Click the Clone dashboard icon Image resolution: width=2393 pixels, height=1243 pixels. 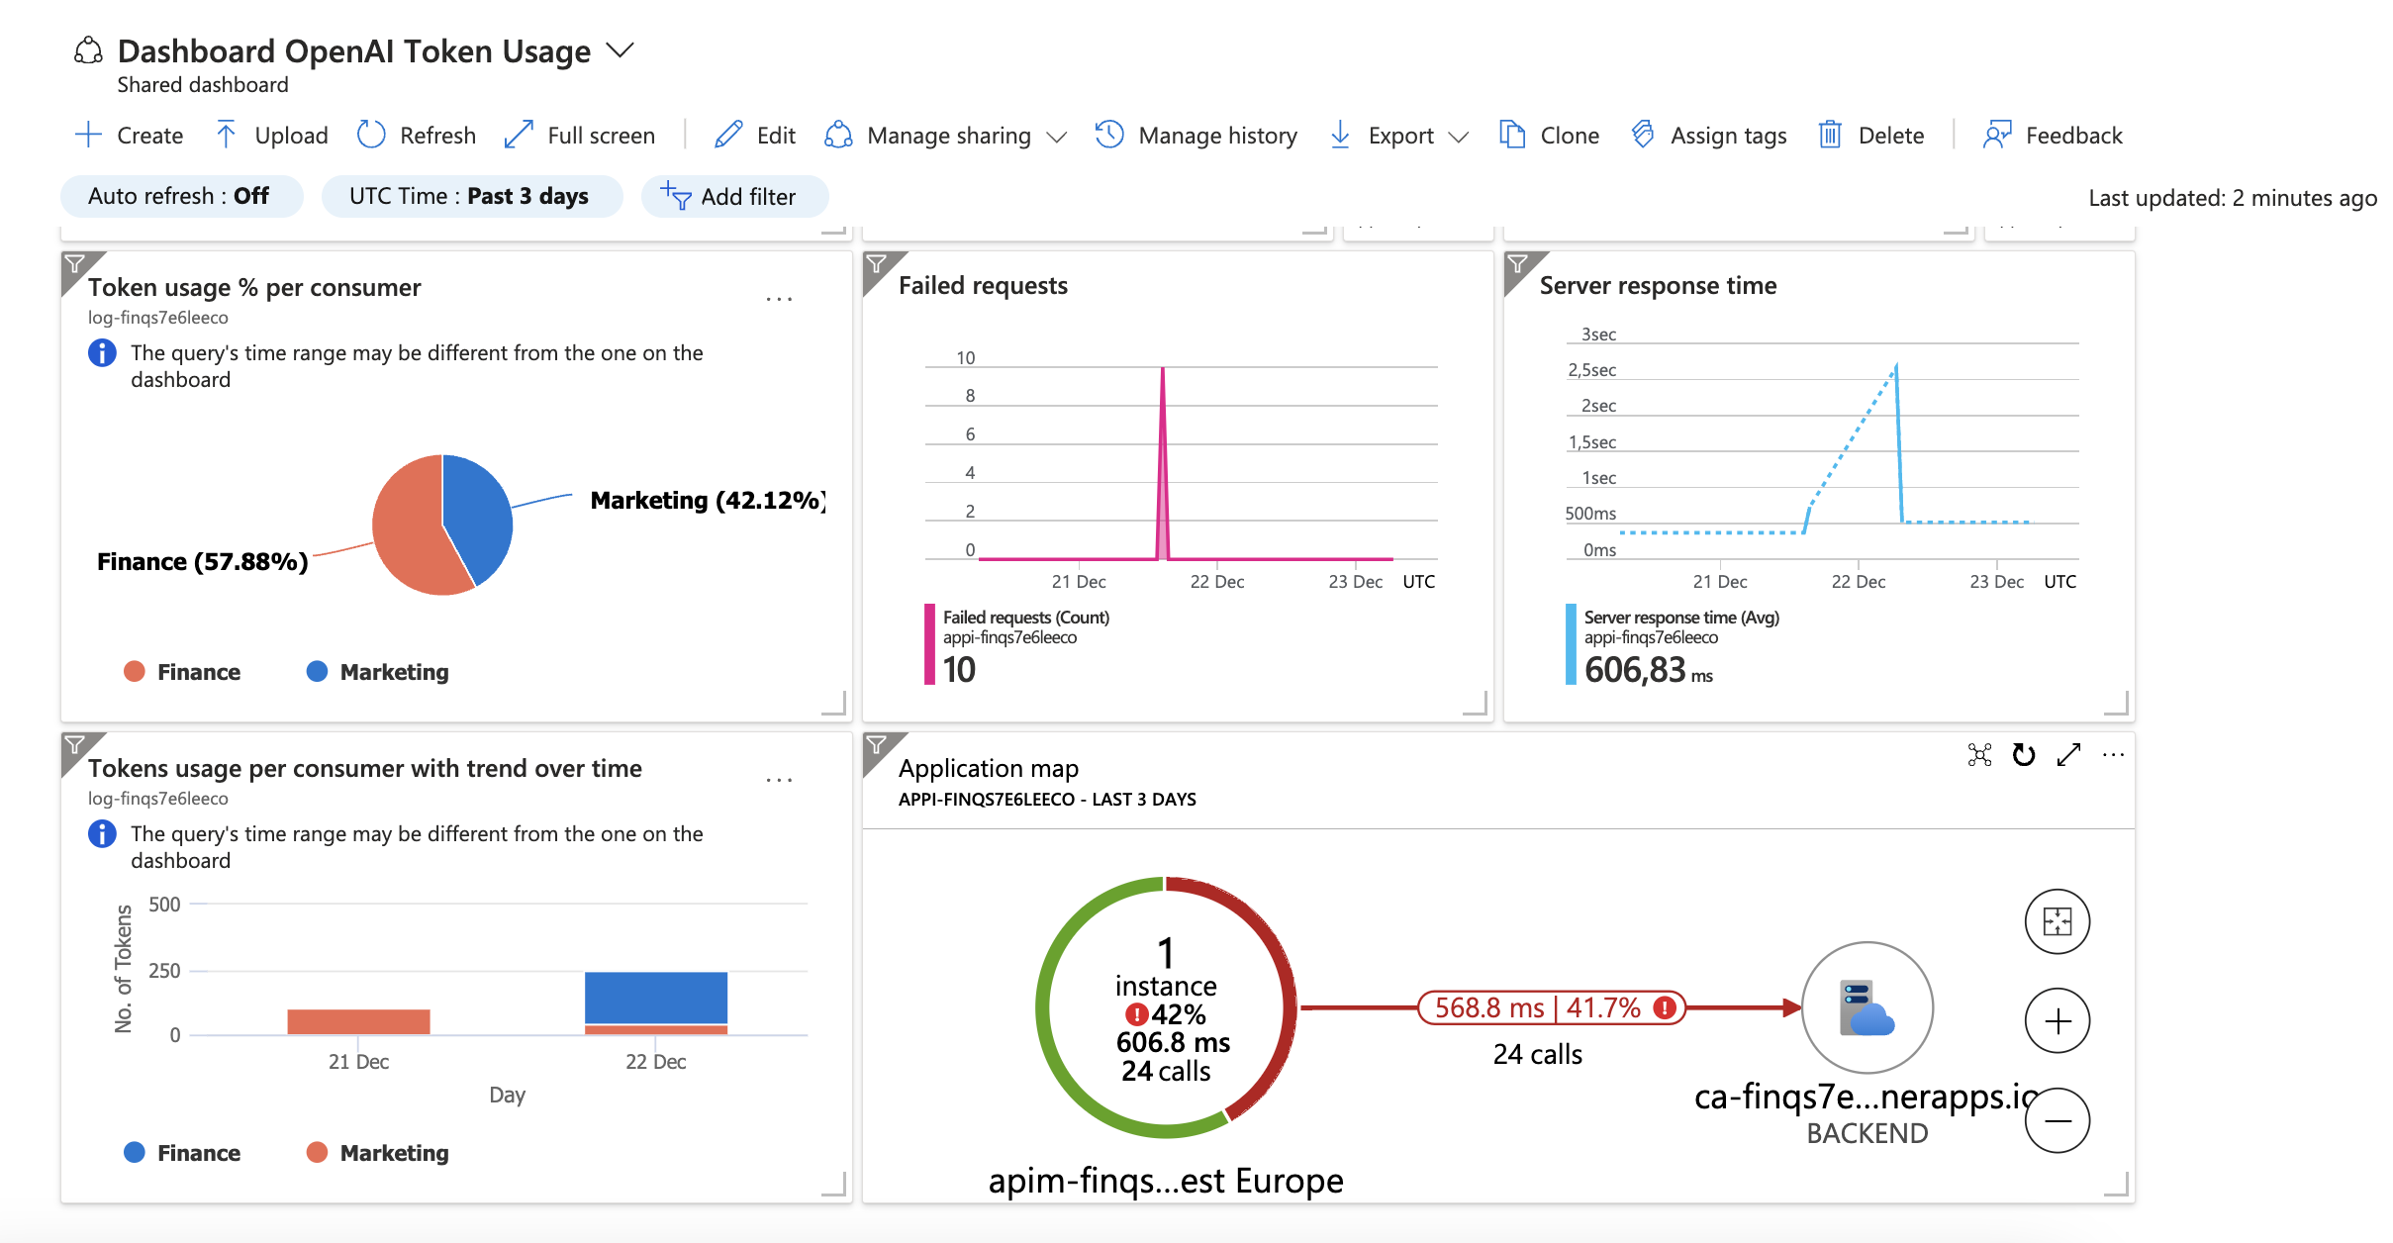pyautogui.click(x=1512, y=135)
